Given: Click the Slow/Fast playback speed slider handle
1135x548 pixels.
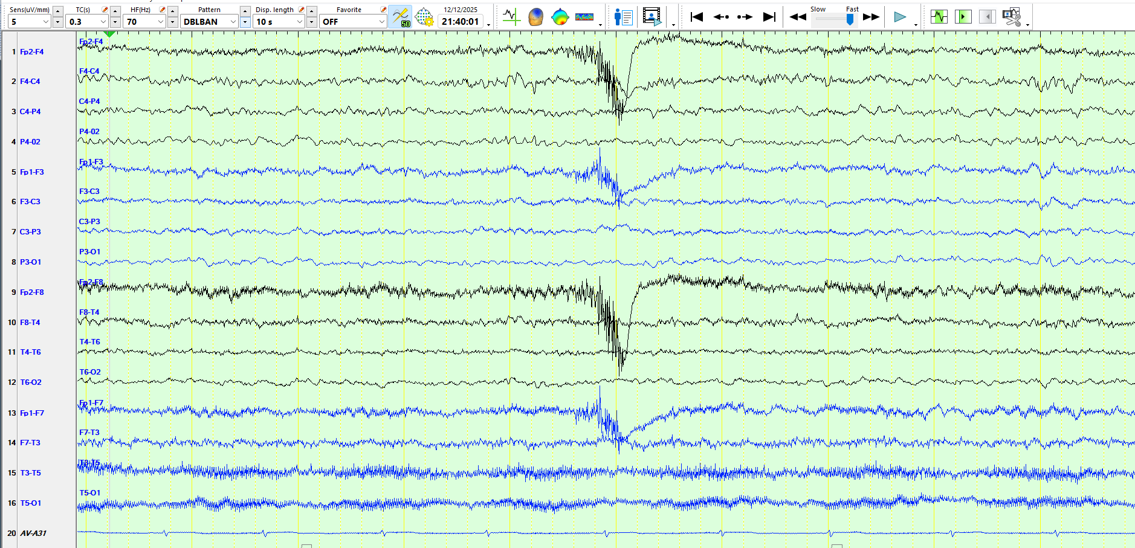Looking at the screenshot, I should pos(850,19).
